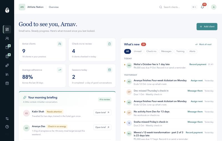Open the user avatar A menu
222x141 pixels.
point(214,7)
